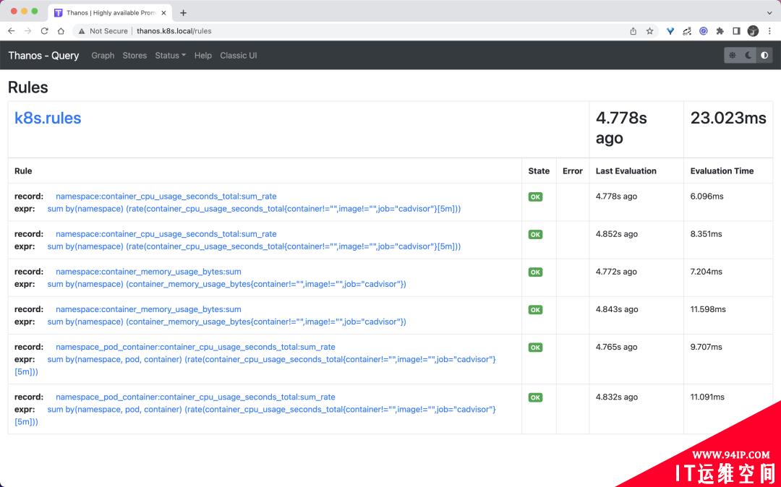Open expr link in the 8.351ms row

(x=254, y=246)
